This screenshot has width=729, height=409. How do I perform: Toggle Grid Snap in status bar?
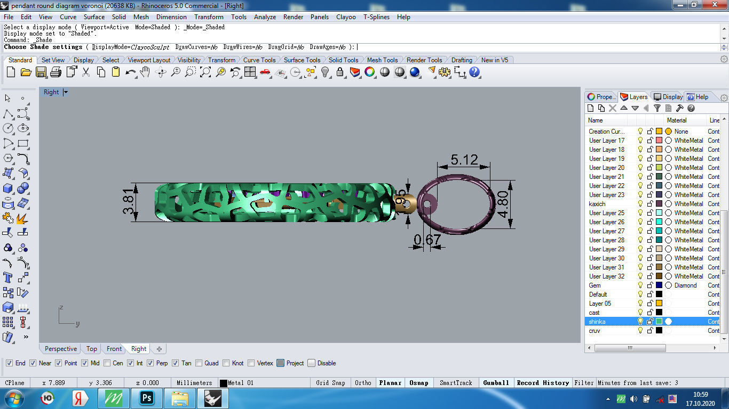click(x=330, y=383)
